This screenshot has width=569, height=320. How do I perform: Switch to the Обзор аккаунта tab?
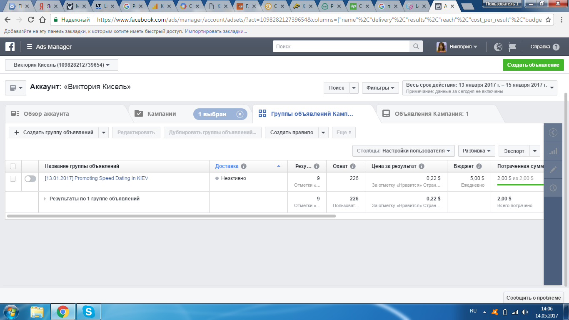click(x=46, y=114)
